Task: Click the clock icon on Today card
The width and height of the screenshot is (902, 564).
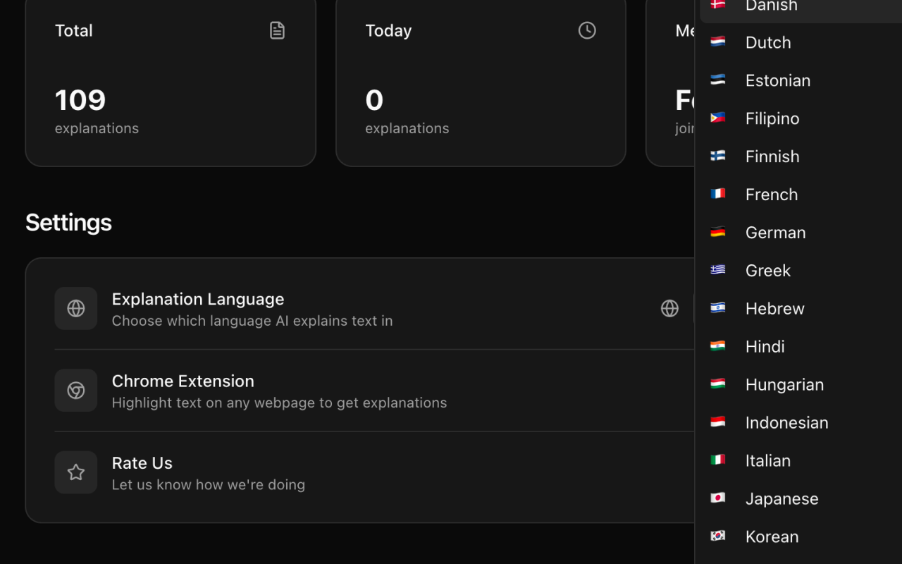Action: [587, 30]
